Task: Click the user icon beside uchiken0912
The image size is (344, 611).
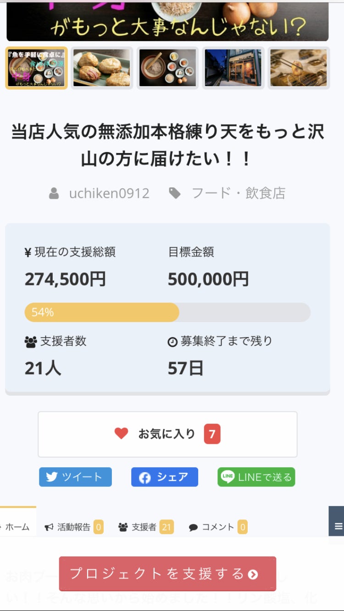Action: [54, 193]
